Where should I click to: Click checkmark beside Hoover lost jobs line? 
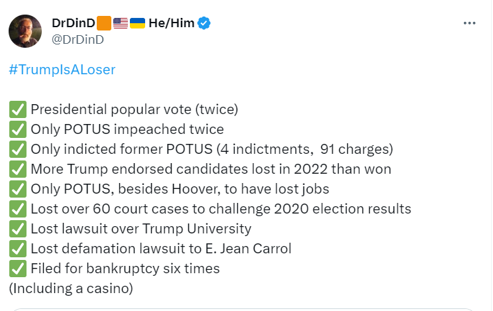pyautogui.click(x=17, y=189)
